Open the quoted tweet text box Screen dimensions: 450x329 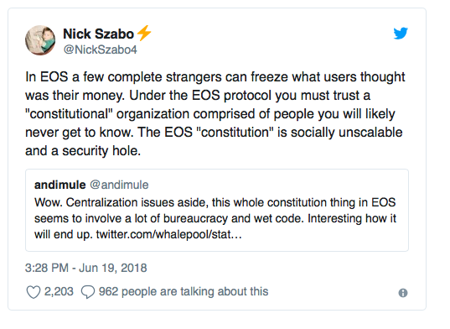[217, 211]
